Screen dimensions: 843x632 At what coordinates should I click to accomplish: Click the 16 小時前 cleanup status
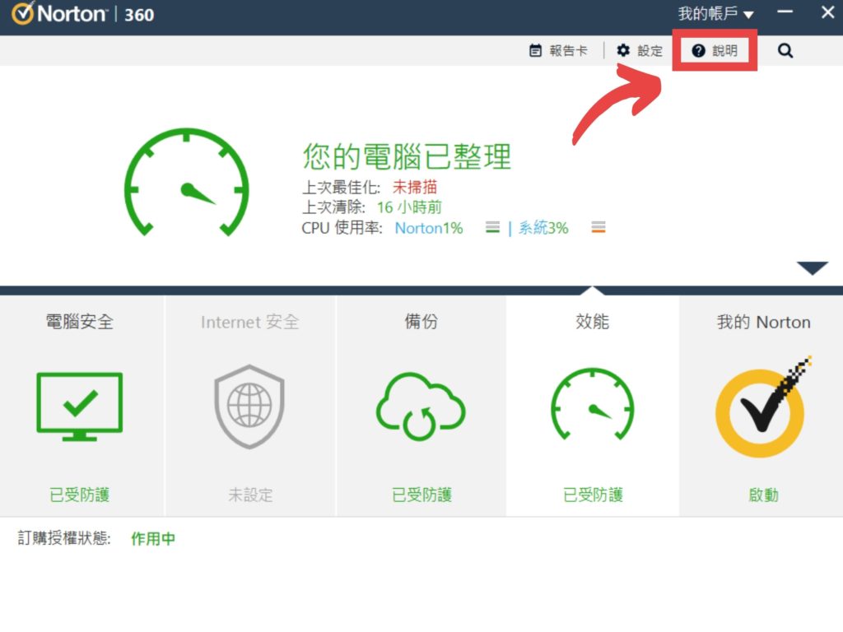coord(409,207)
